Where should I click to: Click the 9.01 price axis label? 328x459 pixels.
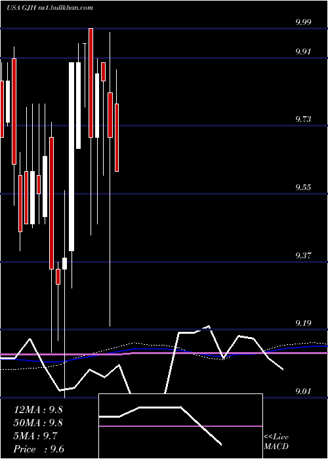[x=304, y=391]
